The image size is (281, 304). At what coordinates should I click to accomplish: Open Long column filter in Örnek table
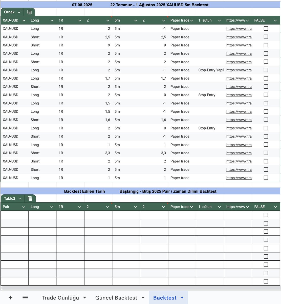tap(52, 21)
